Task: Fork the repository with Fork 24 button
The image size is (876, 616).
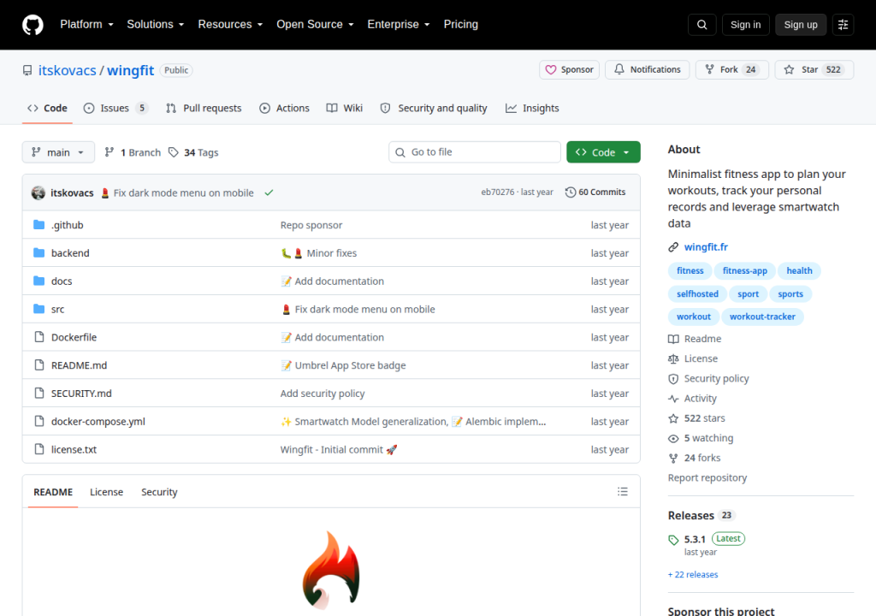Action: (x=732, y=70)
